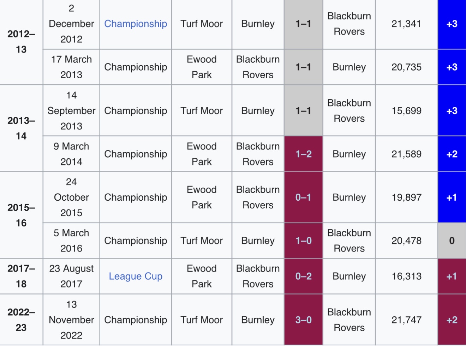
Task: Click the 2012–13 season cell
Action: click(x=21, y=42)
